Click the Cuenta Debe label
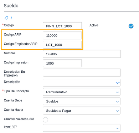Viewport: 139px width, 133px height. [13, 100]
